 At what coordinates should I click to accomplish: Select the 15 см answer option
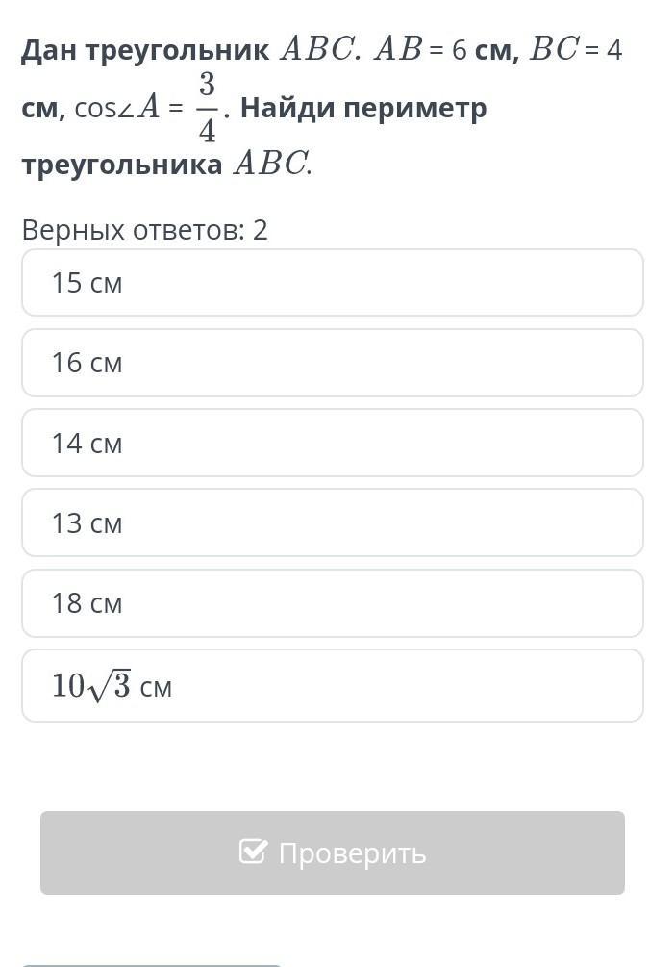[332, 283]
